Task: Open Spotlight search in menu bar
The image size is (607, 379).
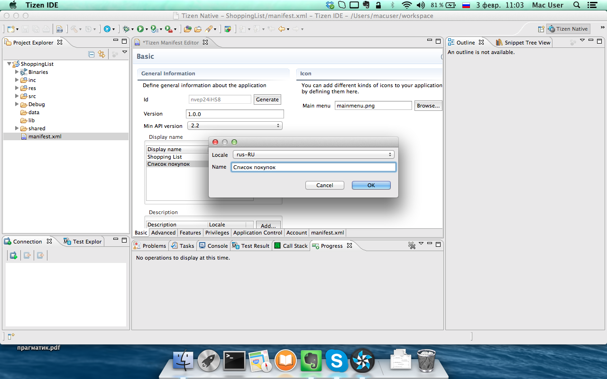Action: pyautogui.click(x=577, y=5)
